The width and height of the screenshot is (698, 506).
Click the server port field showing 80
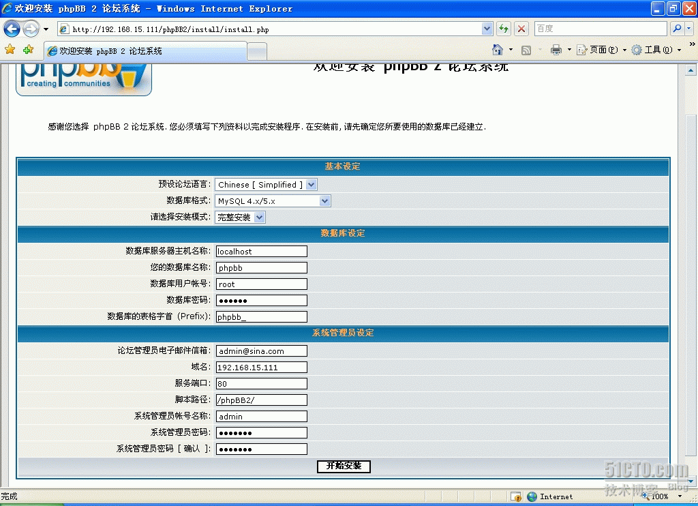[261, 383]
